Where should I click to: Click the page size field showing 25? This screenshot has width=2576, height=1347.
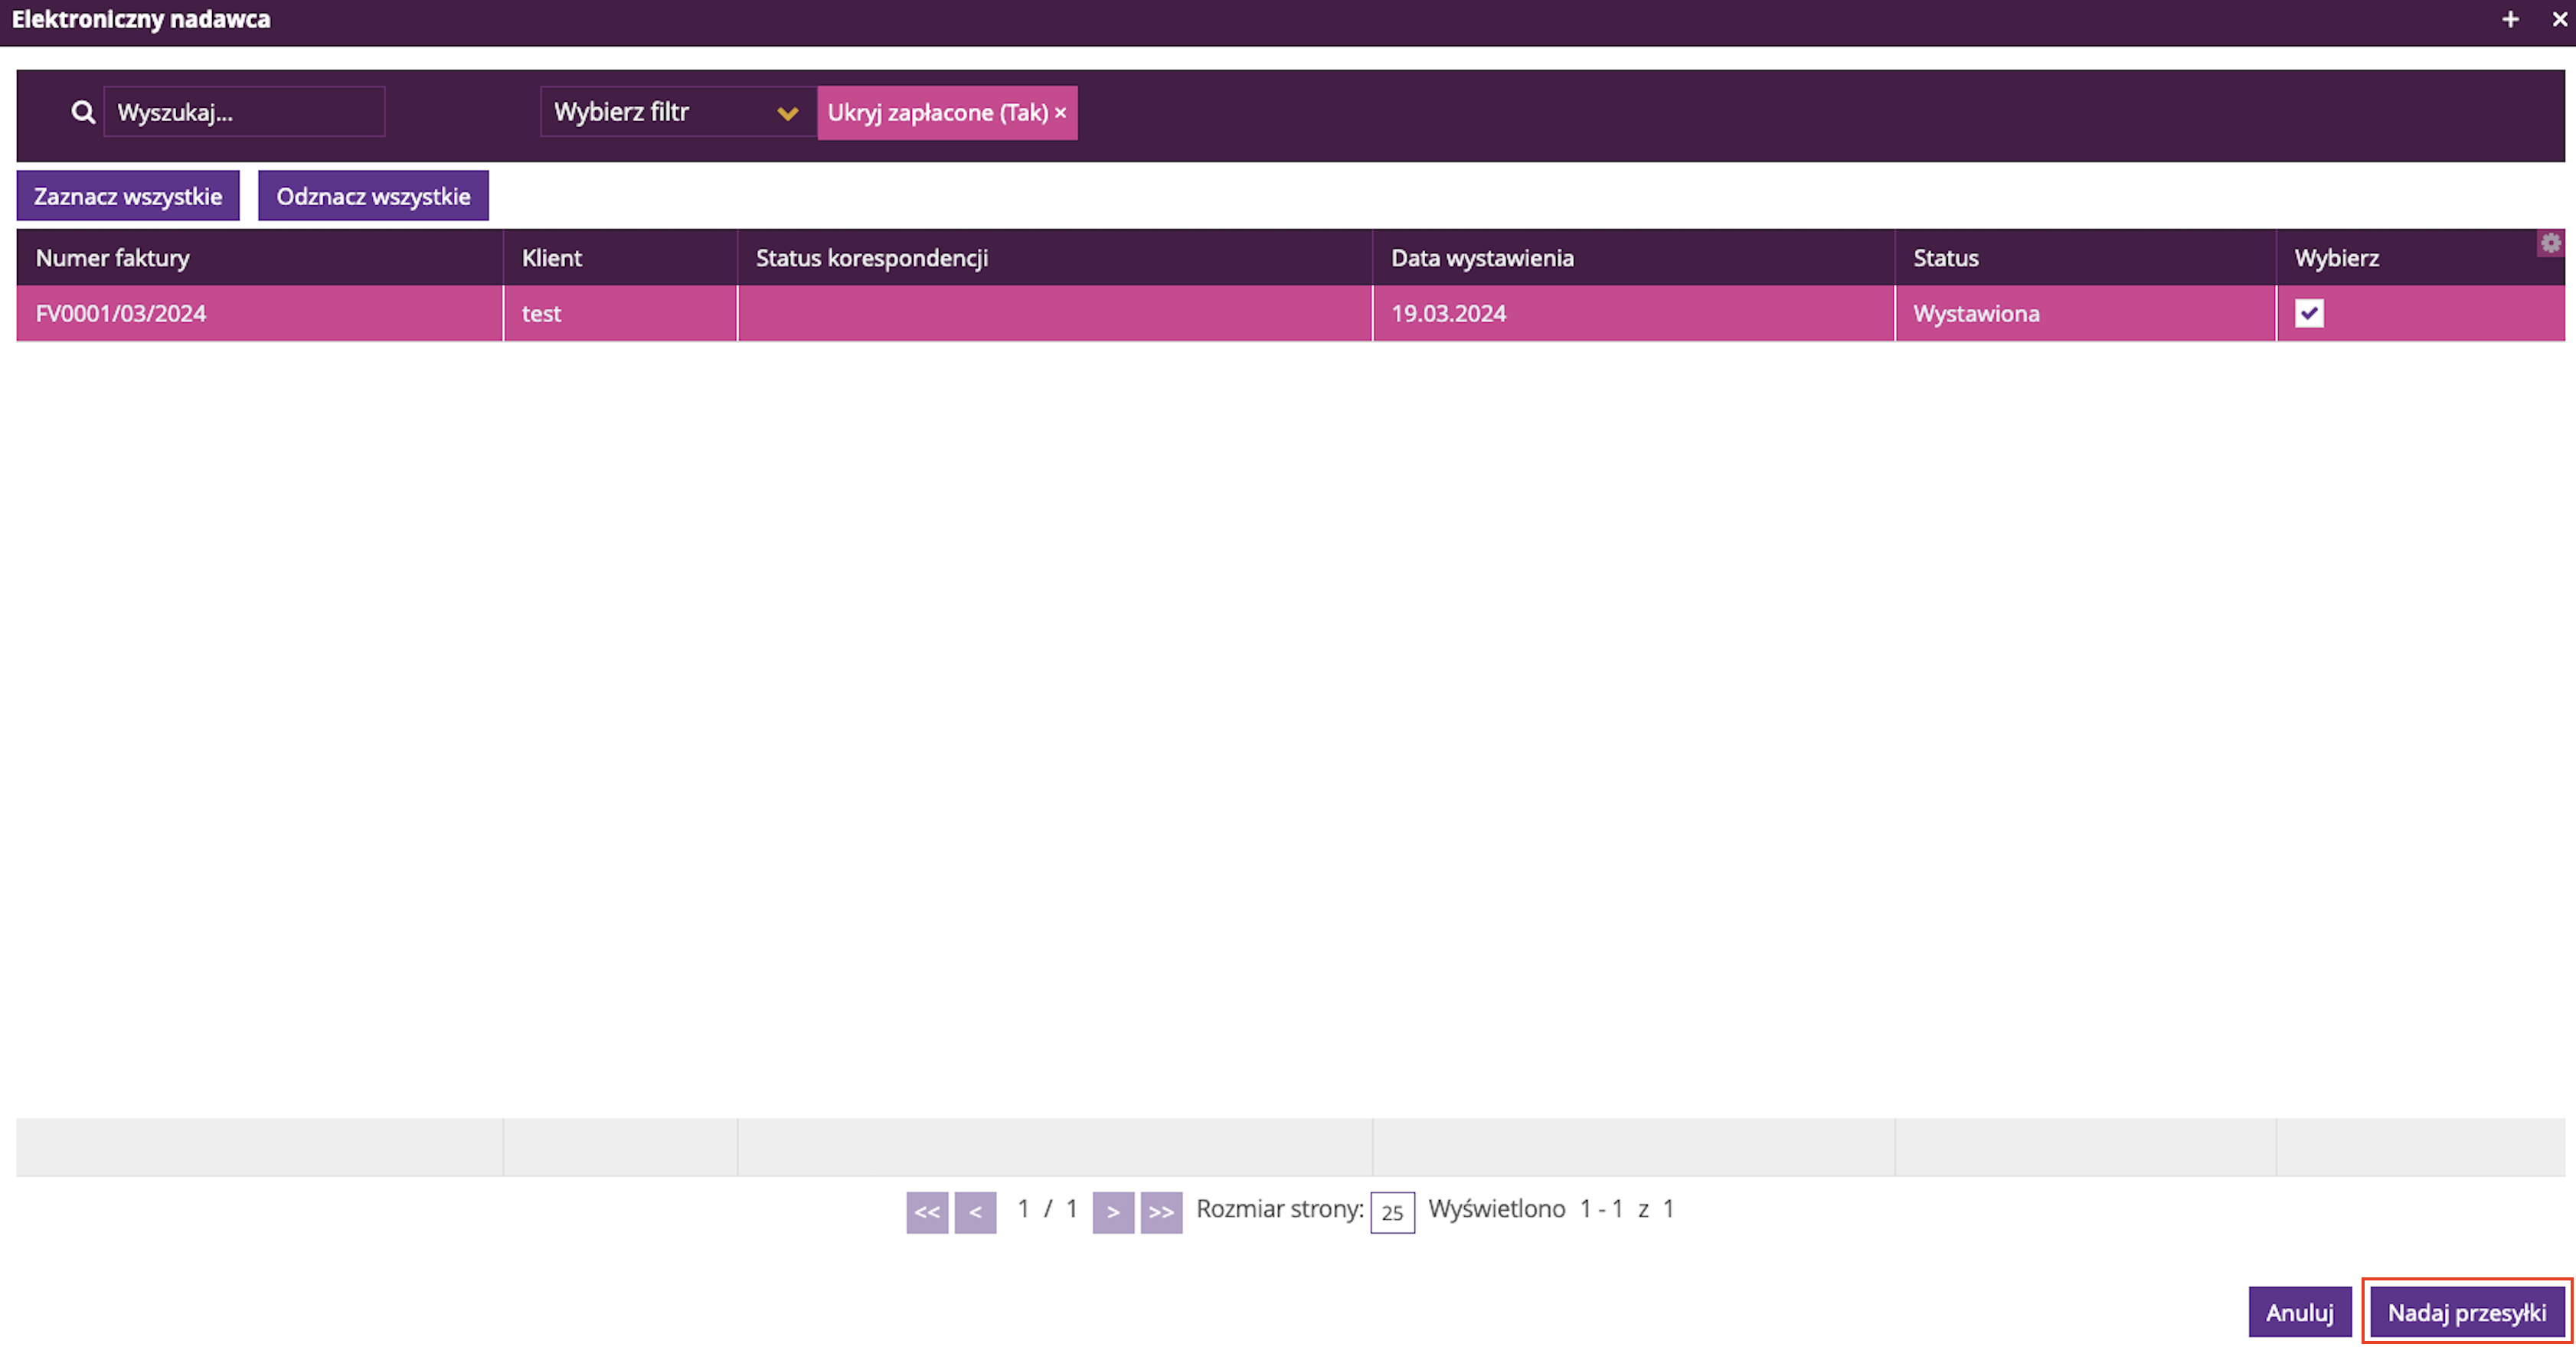pyautogui.click(x=1392, y=1212)
